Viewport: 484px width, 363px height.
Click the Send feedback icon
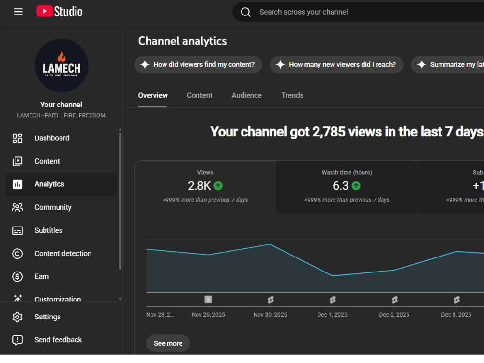click(17, 340)
